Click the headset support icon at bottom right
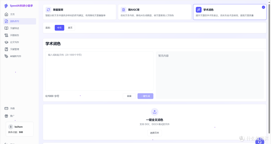The image size is (271, 144). click(x=260, y=142)
